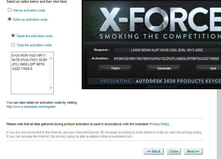Click the Patch button

pyautogui.click(x=115, y=69)
